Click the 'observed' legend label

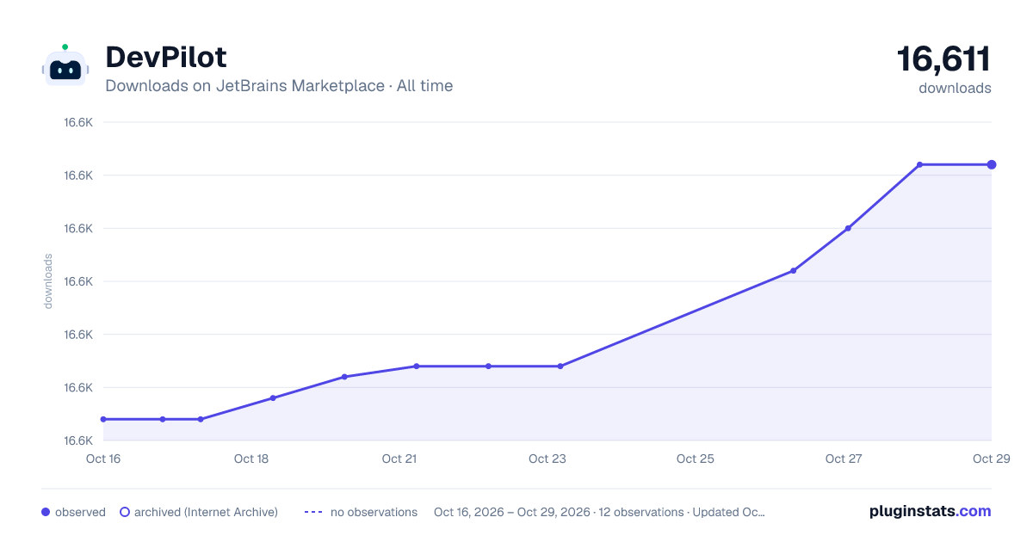pyautogui.click(x=80, y=512)
